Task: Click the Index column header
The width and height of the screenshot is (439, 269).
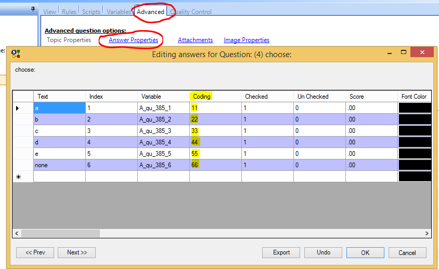Action: click(x=111, y=97)
